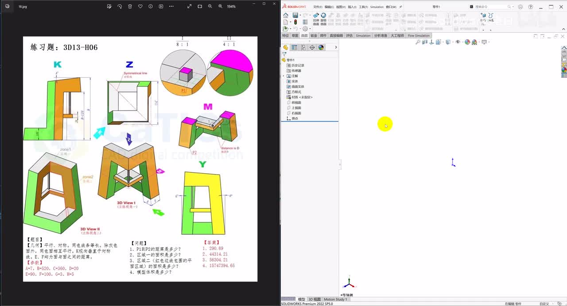Start slideshow in Photos viewer

pyautogui.click(x=161, y=6)
